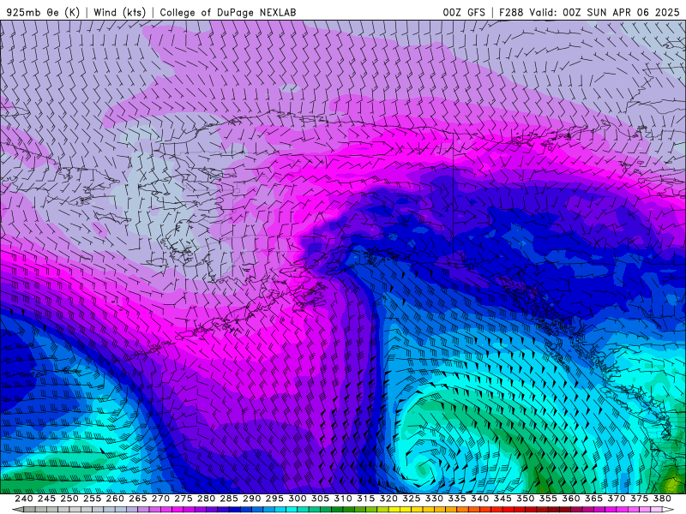Click the 370 color scale label

click(x=617, y=499)
